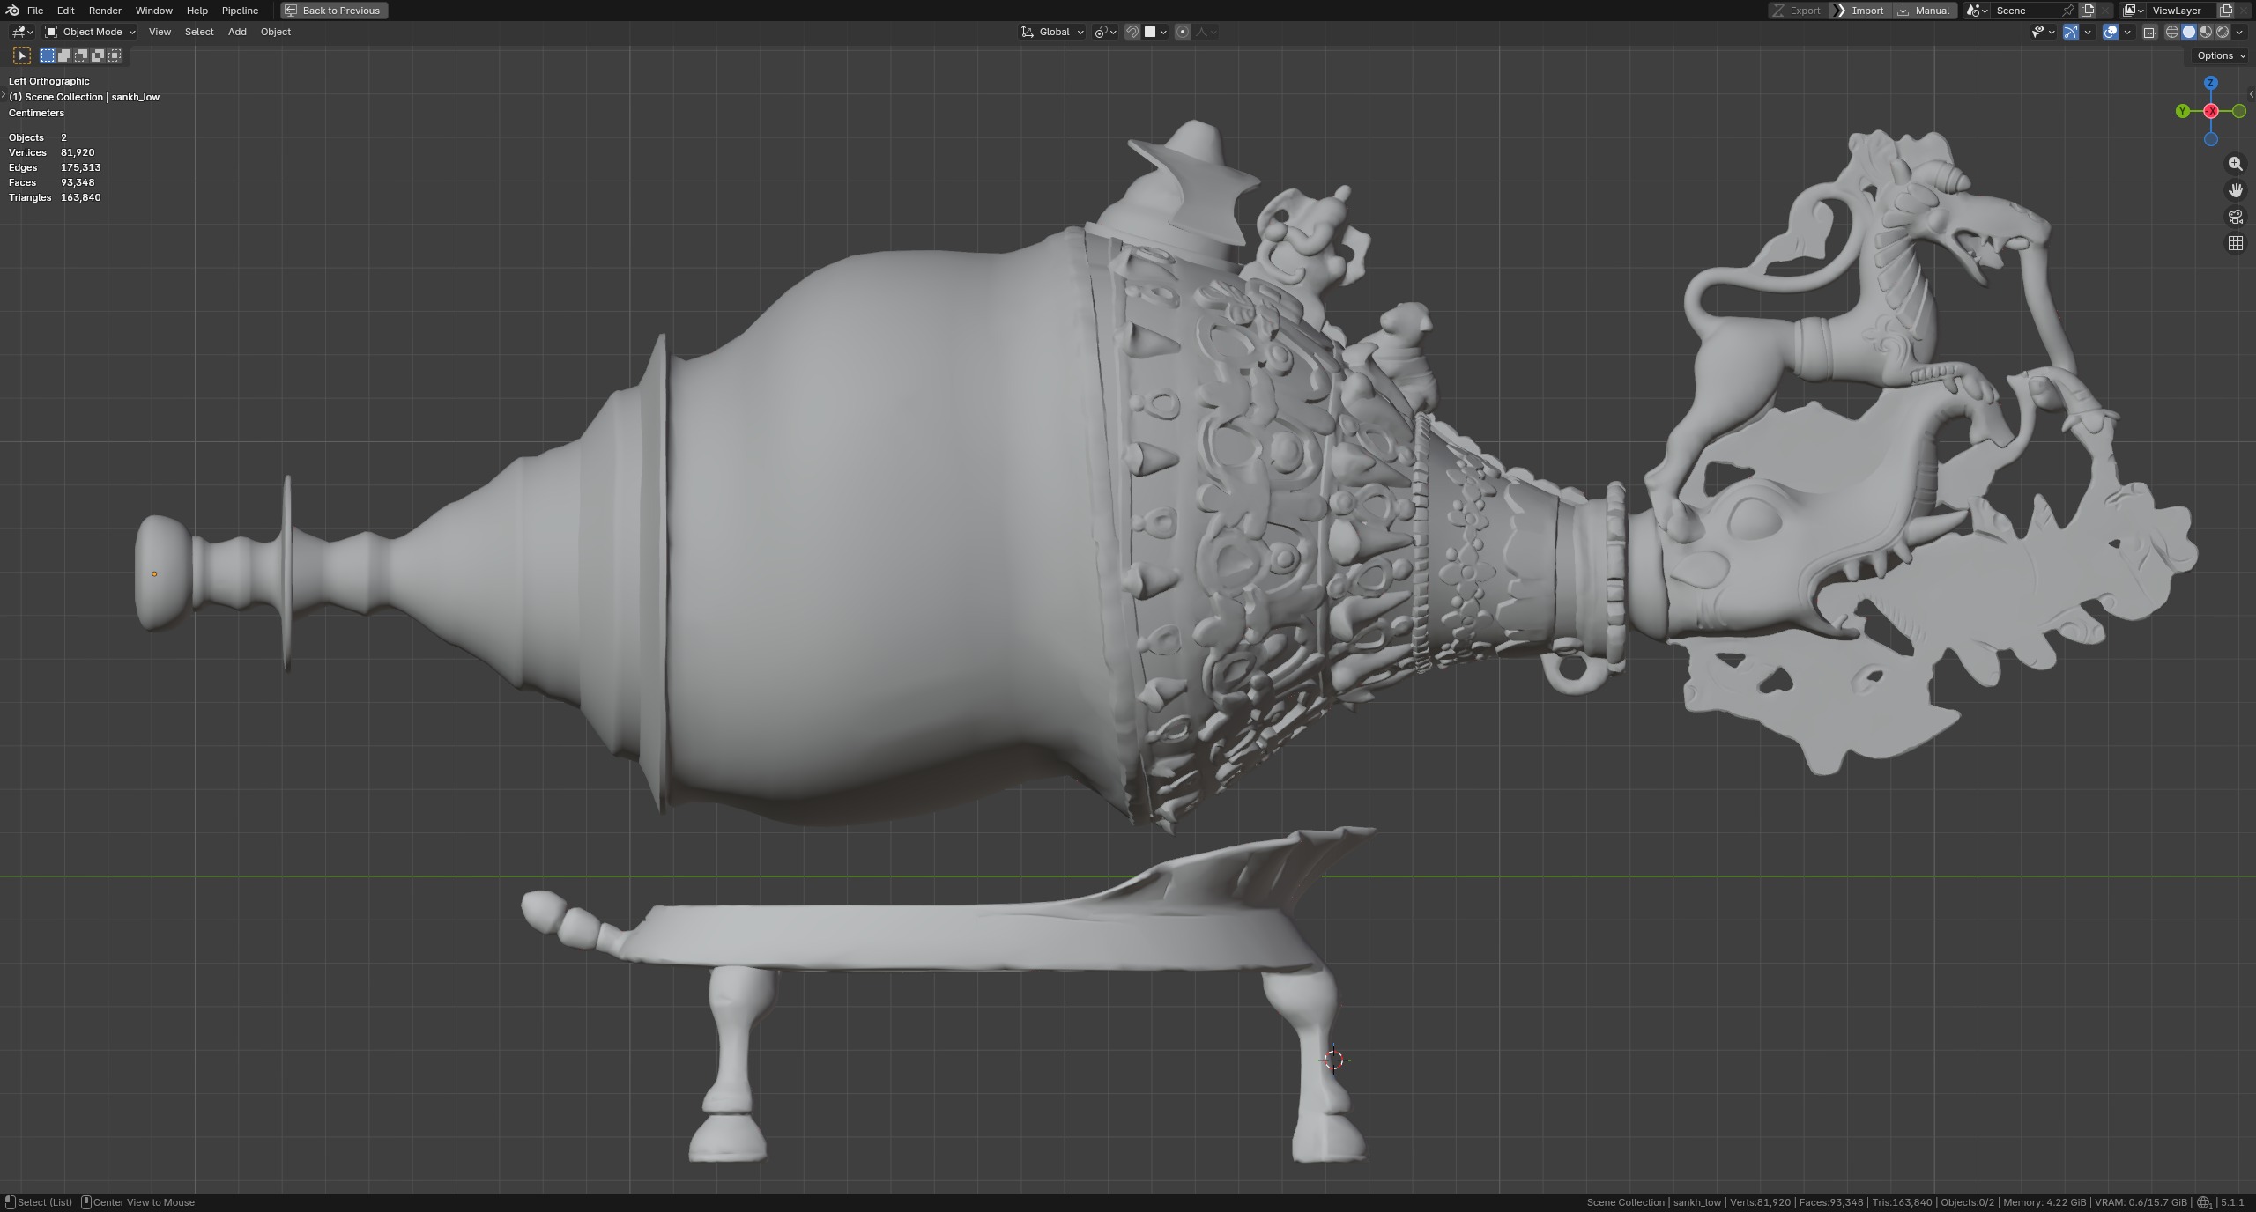Click the Zoom magnifier navigation icon
The height and width of the screenshot is (1212, 2256).
(x=2236, y=164)
